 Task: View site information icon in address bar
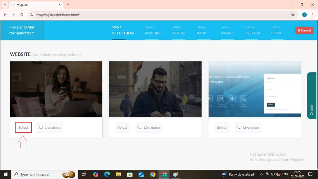[x=32, y=15]
